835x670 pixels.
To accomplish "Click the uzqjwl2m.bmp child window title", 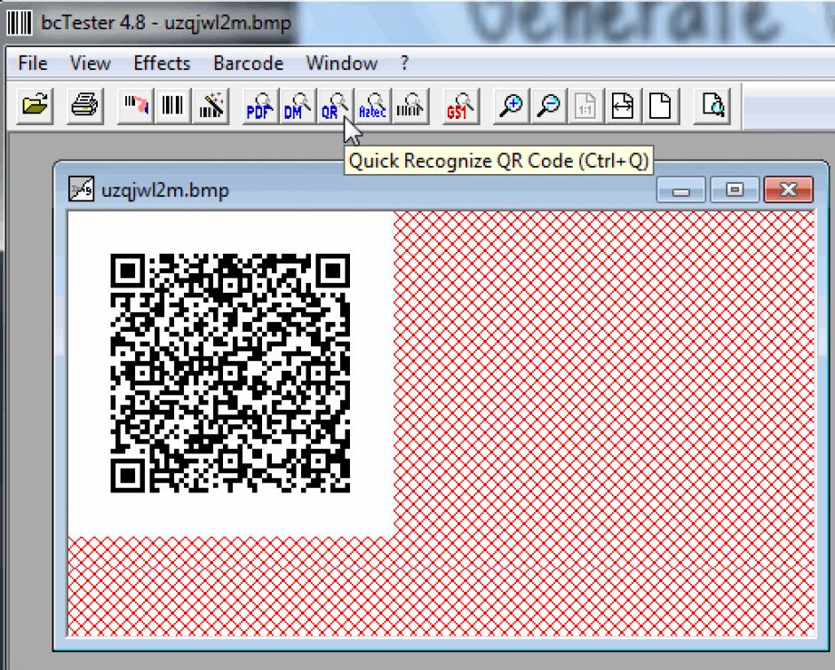I will (x=165, y=190).
